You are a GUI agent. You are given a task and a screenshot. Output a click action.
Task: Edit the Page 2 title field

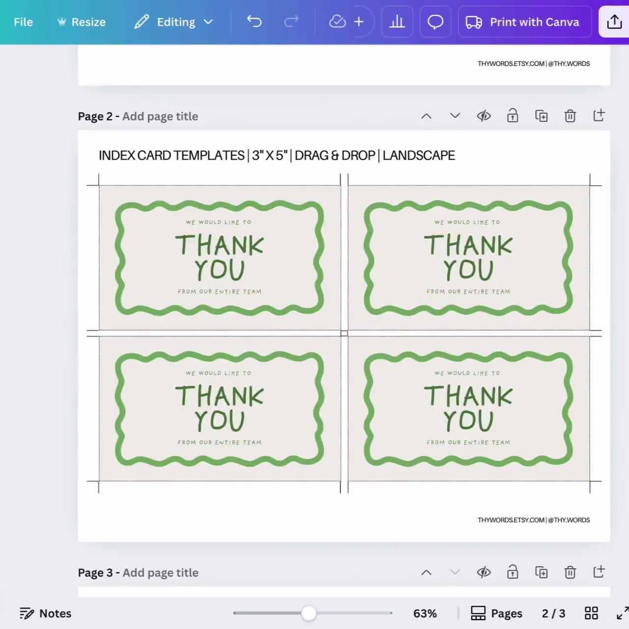tap(160, 116)
